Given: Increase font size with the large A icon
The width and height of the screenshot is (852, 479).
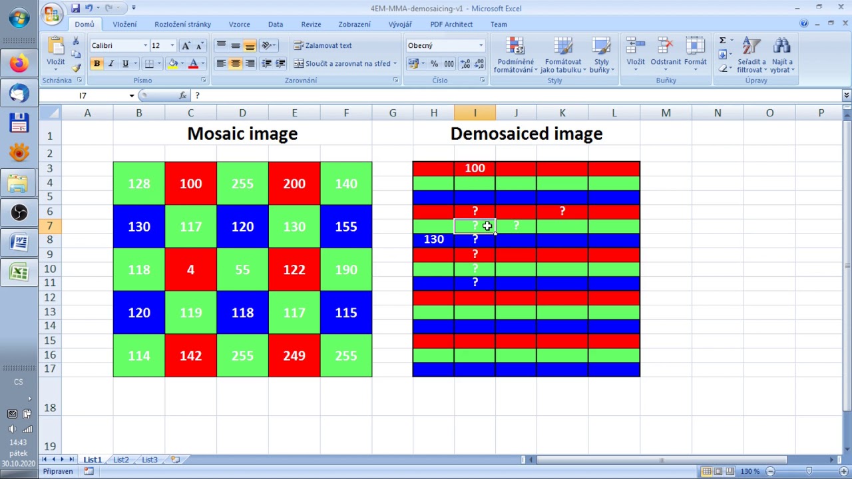Looking at the screenshot, I should (x=186, y=45).
